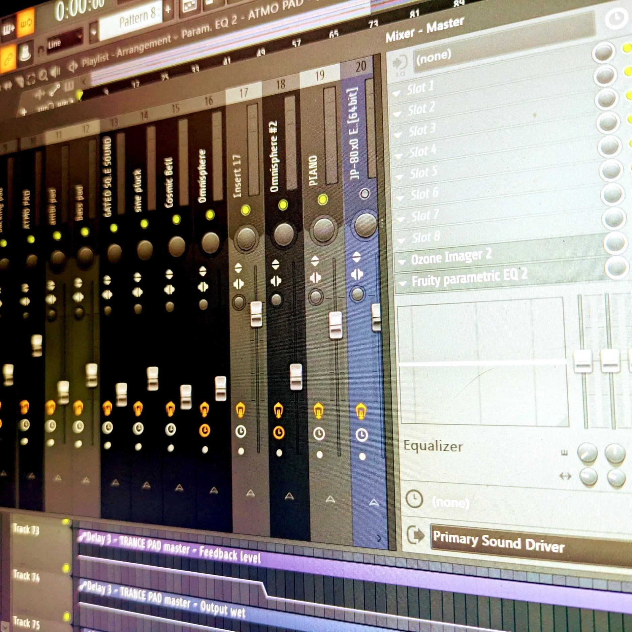Viewport: 632px width, 632px height.
Task: Click the latency clock icon on JP-80x0 track
Action: click(x=361, y=435)
